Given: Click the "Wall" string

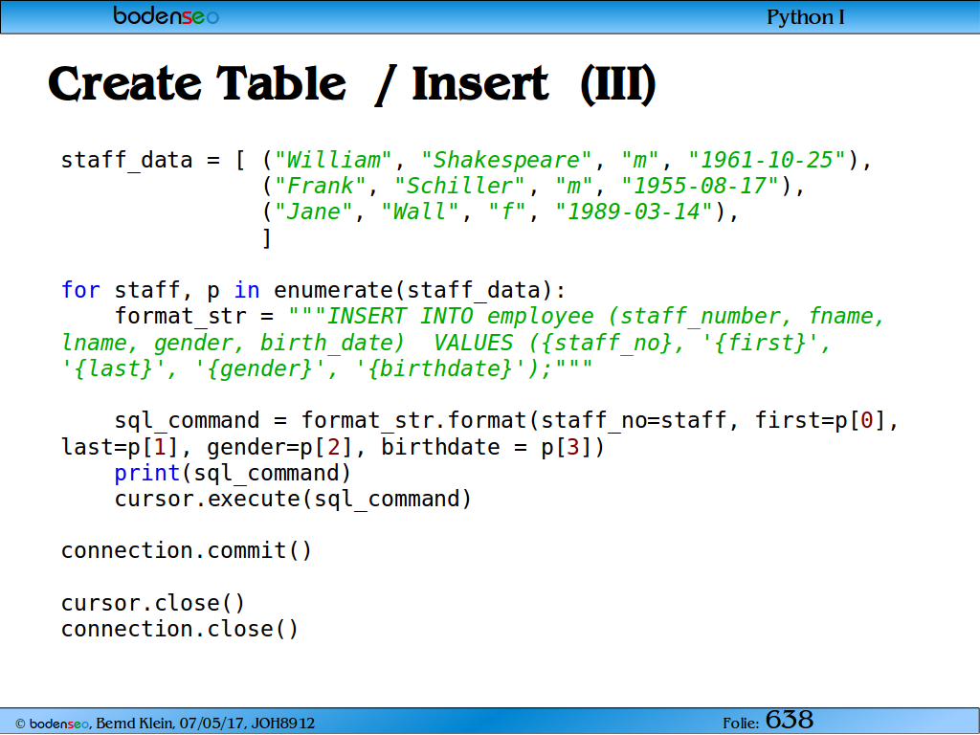Looking at the screenshot, I should tap(419, 212).
